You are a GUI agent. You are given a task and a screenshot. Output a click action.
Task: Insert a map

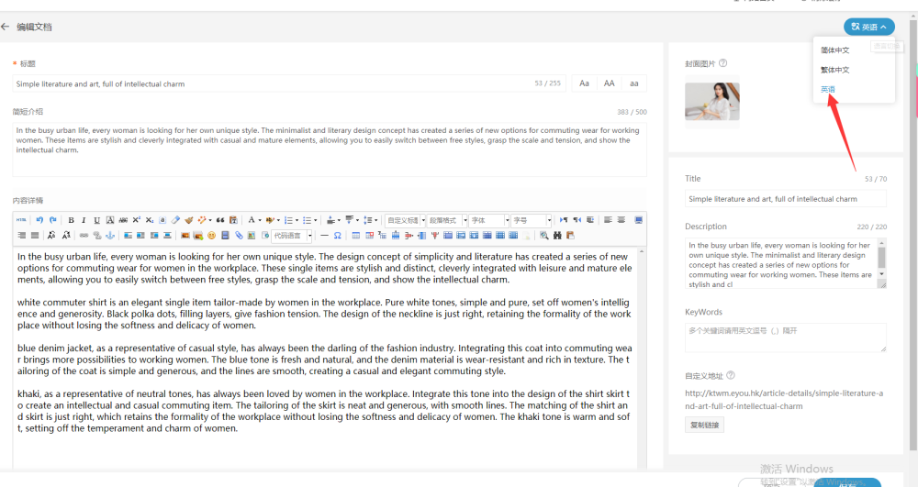point(252,235)
